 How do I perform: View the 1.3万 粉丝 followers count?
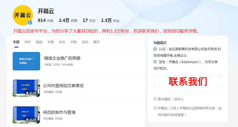click(x=110, y=21)
